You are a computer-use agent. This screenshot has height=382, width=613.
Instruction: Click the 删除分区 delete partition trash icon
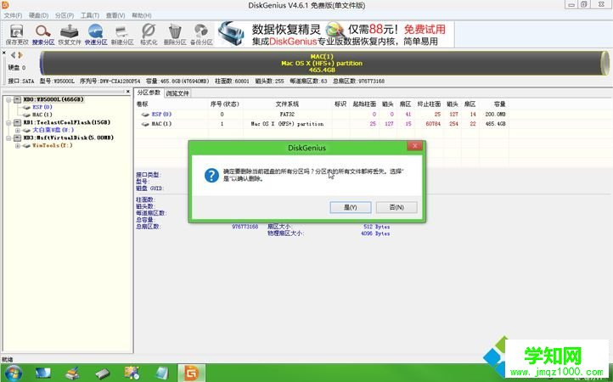pyautogui.click(x=175, y=35)
